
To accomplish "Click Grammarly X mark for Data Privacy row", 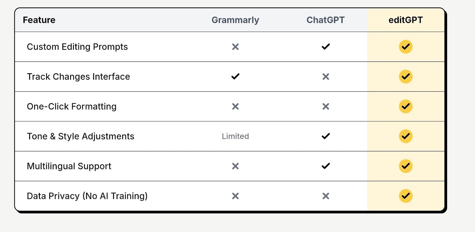I will (x=235, y=196).
